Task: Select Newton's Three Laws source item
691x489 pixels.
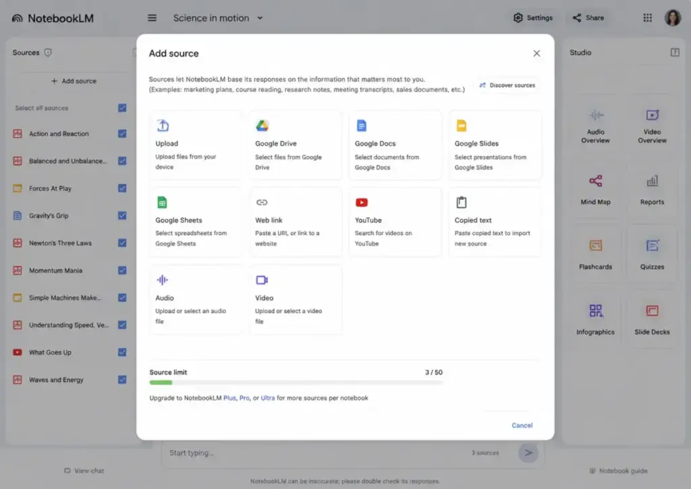Action: 60,243
